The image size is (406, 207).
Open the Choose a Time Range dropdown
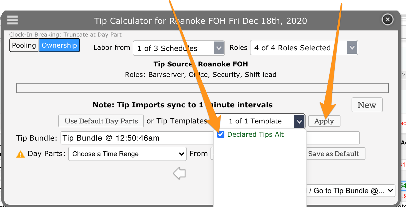point(127,154)
